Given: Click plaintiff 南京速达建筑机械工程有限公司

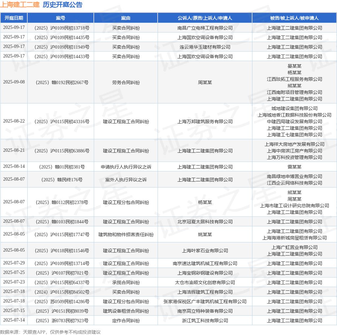Looking at the screenshot, I should pos(205,263).
